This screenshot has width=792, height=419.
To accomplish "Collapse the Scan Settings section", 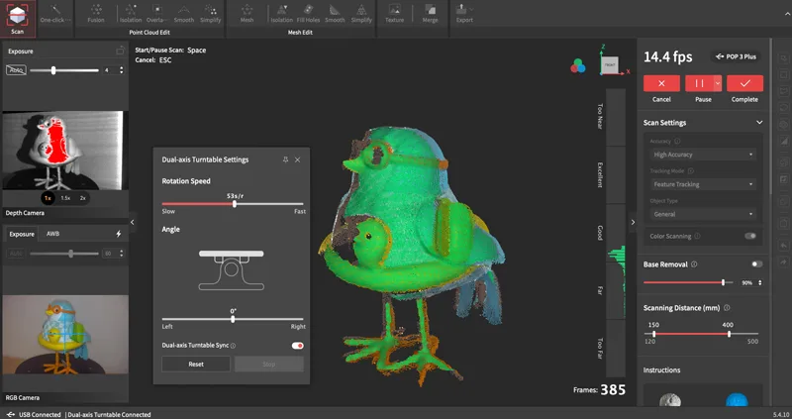I will (759, 123).
